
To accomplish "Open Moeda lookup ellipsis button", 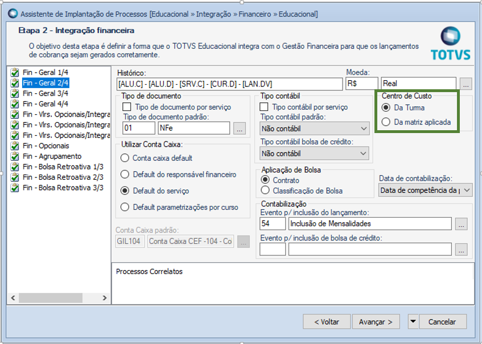I will click(x=465, y=84).
